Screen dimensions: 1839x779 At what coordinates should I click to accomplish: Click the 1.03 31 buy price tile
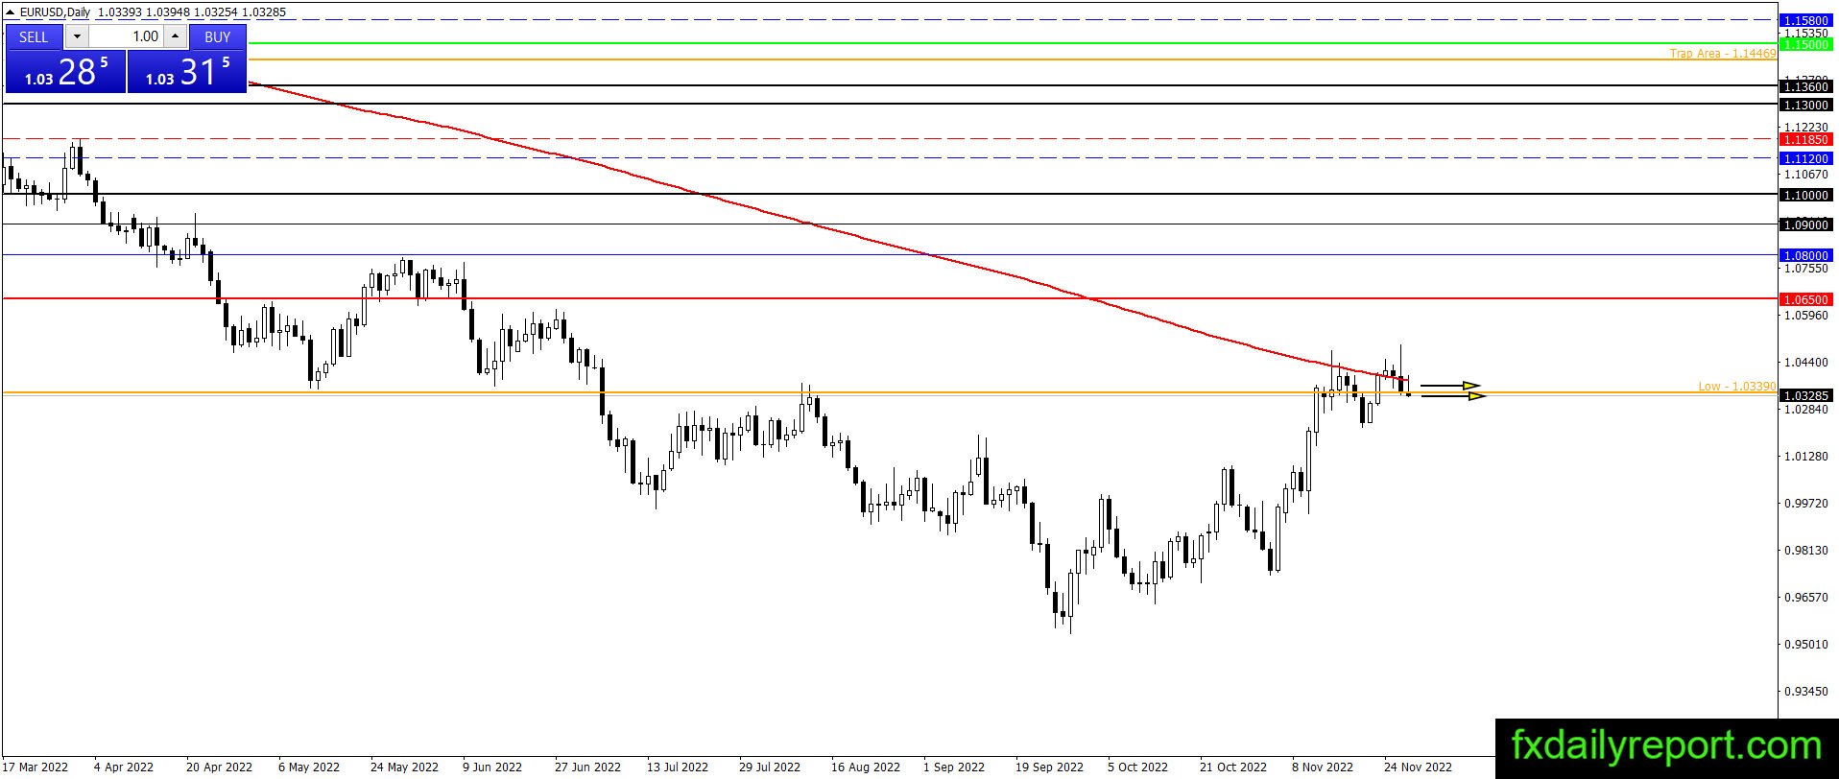(x=187, y=72)
